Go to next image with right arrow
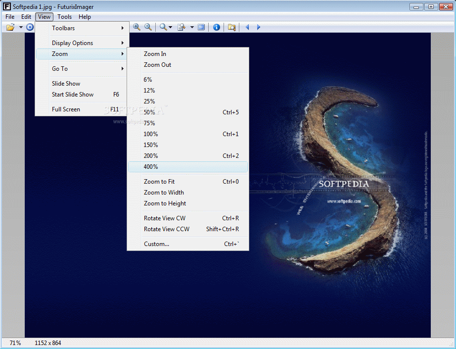The width and height of the screenshot is (456, 349). (259, 27)
